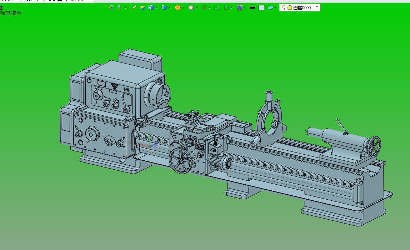Click the red pencil eraser icon
Screen dimensions: 410x250
pos(134,7)
